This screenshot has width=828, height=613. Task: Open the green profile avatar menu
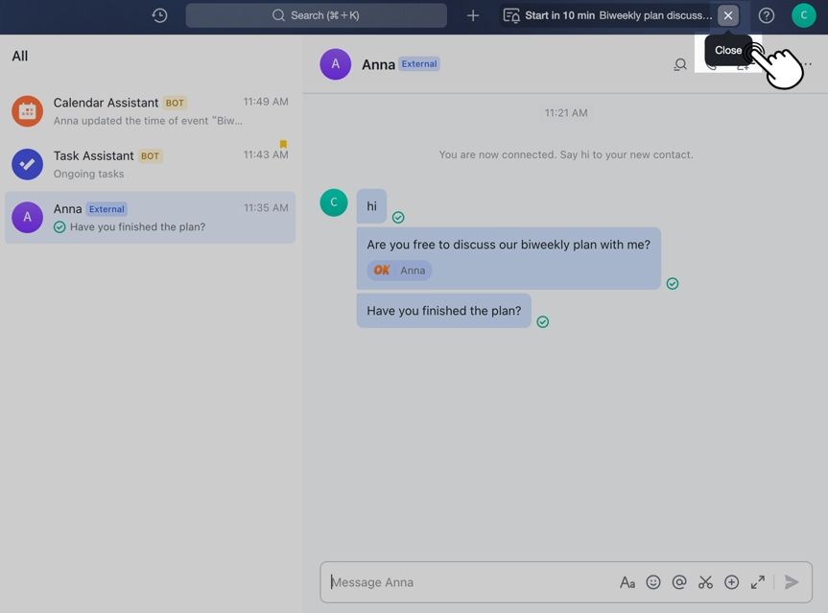coord(803,15)
